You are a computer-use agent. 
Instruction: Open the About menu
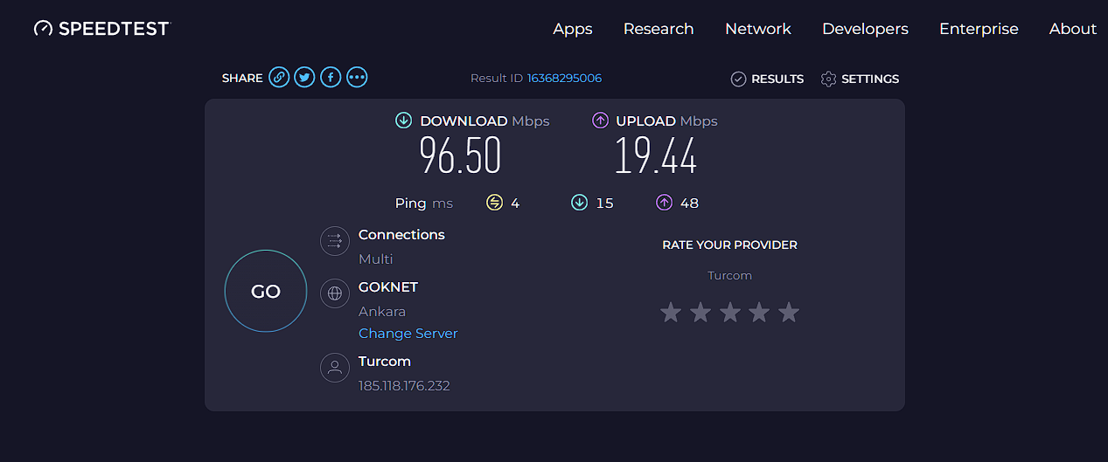pos(1073,29)
